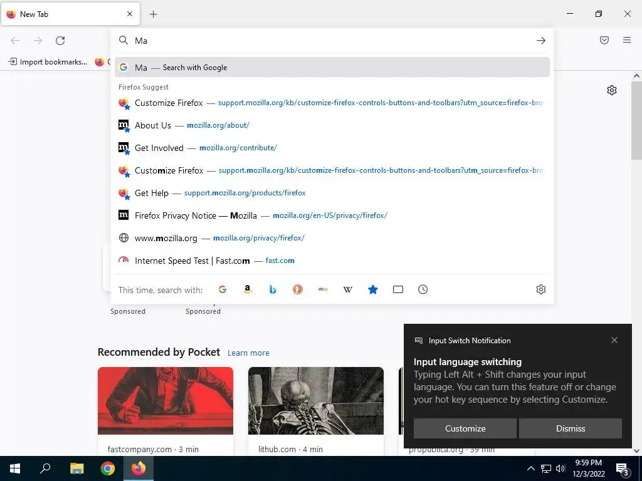Search history with the clock icon
This screenshot has height=481, width=642.
423,289
